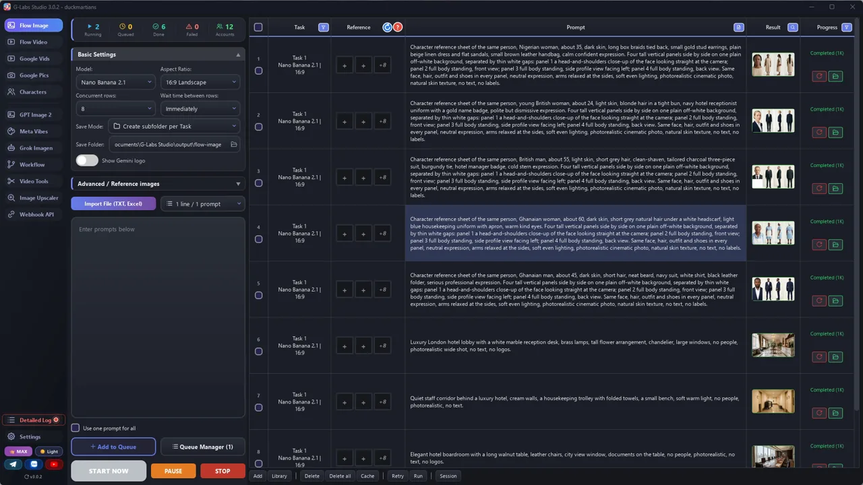
Task: Click the Prompt column document icon
Action: (x=739, y=28)
